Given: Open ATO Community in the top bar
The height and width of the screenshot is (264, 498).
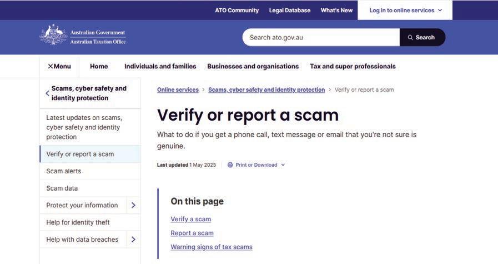Looking at the screenshot, I should click(237, 10).
